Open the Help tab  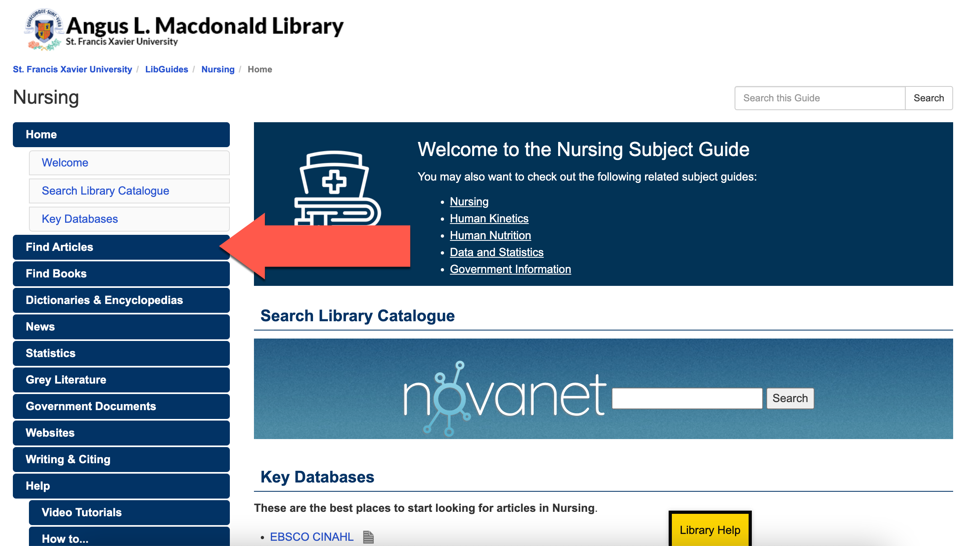click(121, 486)
